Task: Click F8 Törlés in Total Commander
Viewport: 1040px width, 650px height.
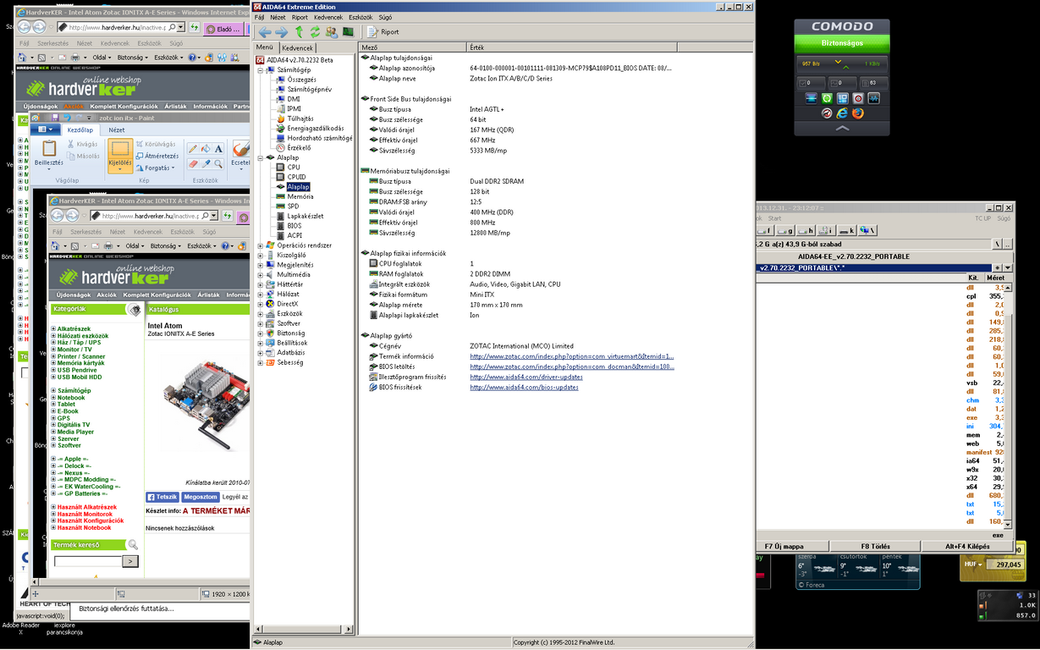Action: [x=876, y=547]
